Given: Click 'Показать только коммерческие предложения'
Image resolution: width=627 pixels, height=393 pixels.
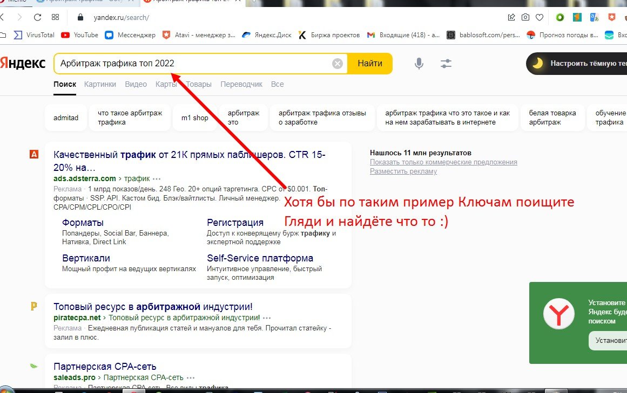Looking at the screenshot, I should 443,162.
